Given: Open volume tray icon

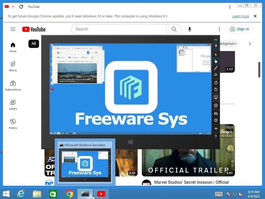Looking at the screenshot, I should tap(241, 194).
